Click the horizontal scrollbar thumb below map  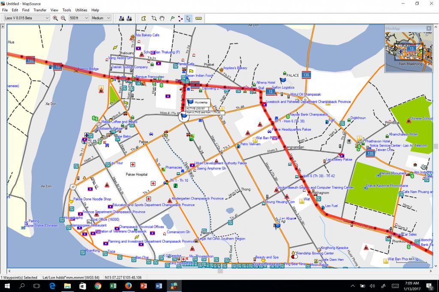click(x=220, y=271)
